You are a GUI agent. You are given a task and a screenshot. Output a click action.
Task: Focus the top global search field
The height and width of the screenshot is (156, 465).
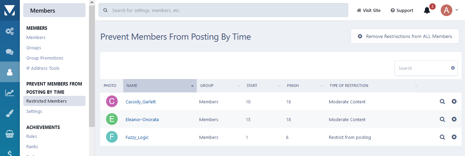[x=223, y=11]
